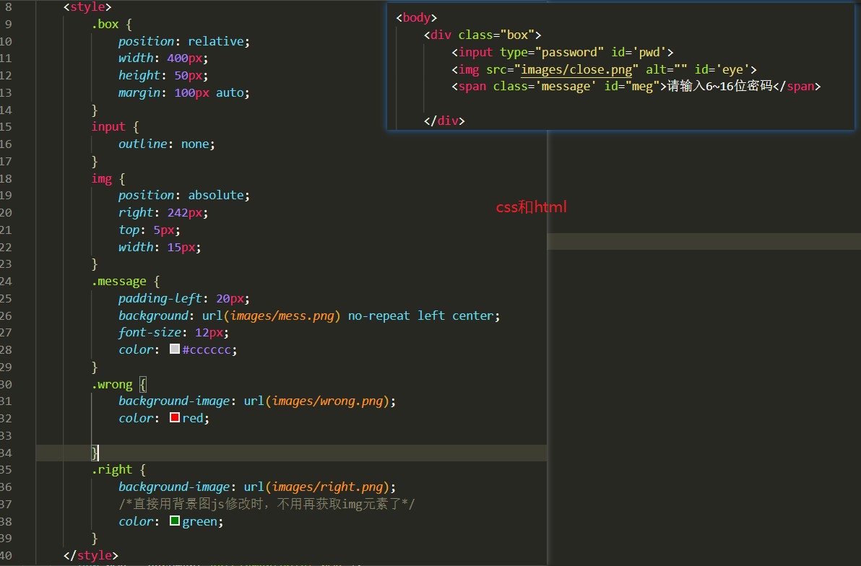The width and height of the screenshot is (861, 566).
Task: Click the password input tag line
Action: 562,52
